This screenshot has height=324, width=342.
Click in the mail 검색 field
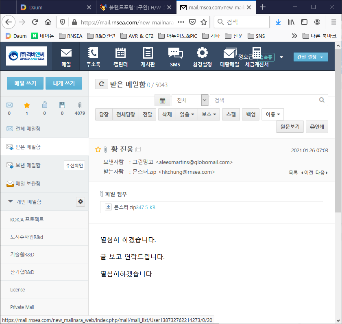pyautogui.click(x=264, y=100)
